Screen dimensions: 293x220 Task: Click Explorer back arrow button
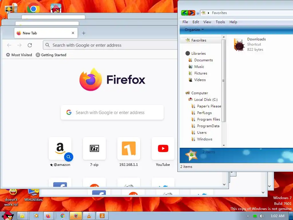[185, 13]
